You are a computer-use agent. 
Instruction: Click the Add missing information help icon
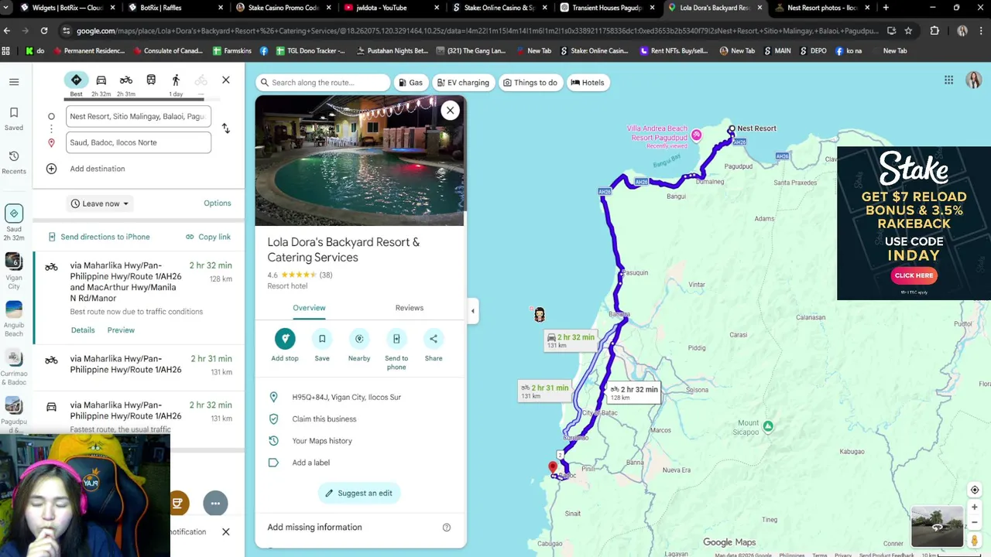click(x=447, y=528)
